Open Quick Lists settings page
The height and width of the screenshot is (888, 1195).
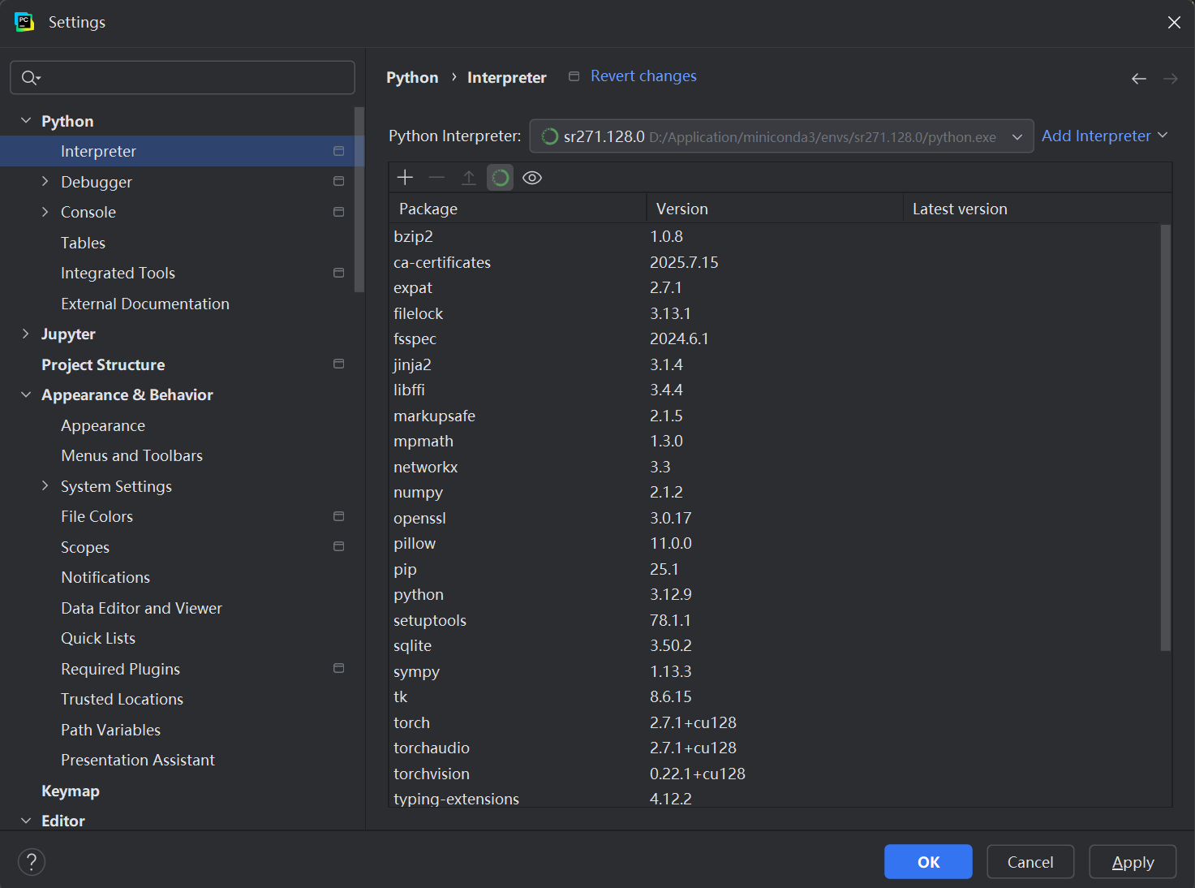pos(98,638)
